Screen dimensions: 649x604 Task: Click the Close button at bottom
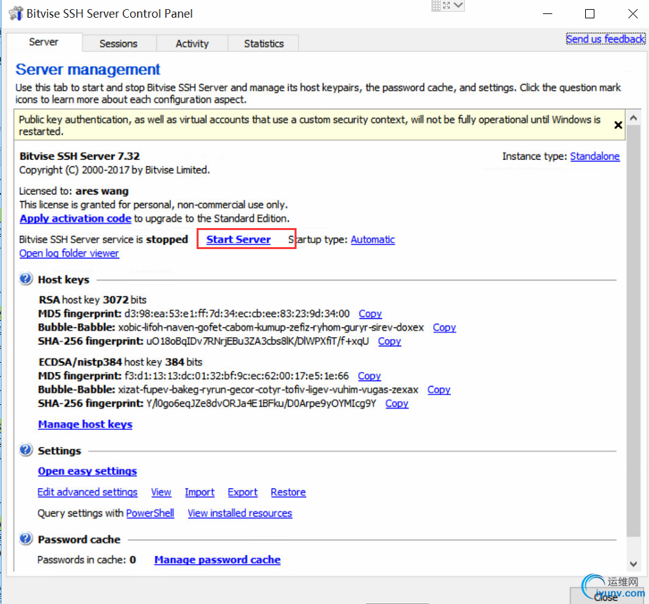click(x=606, y=596)
